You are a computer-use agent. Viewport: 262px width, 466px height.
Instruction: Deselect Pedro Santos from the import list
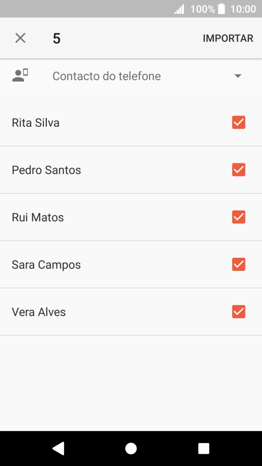point(238,169)
